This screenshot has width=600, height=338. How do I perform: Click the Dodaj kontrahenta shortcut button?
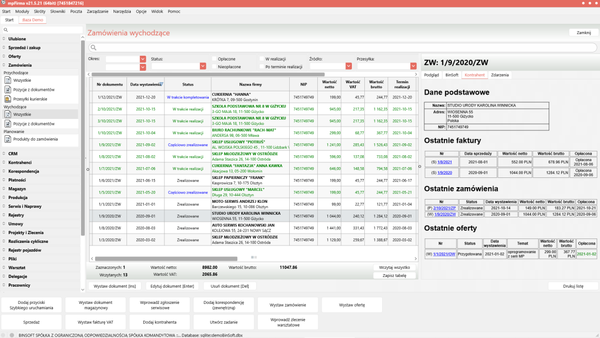[x=159, y=322]
